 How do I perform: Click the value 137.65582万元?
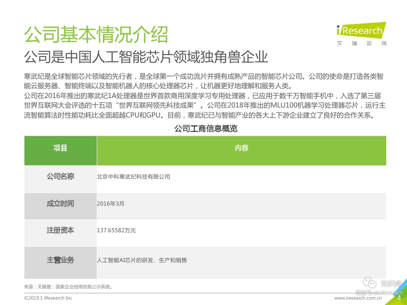pyautogui.click(x=116, y=230)
